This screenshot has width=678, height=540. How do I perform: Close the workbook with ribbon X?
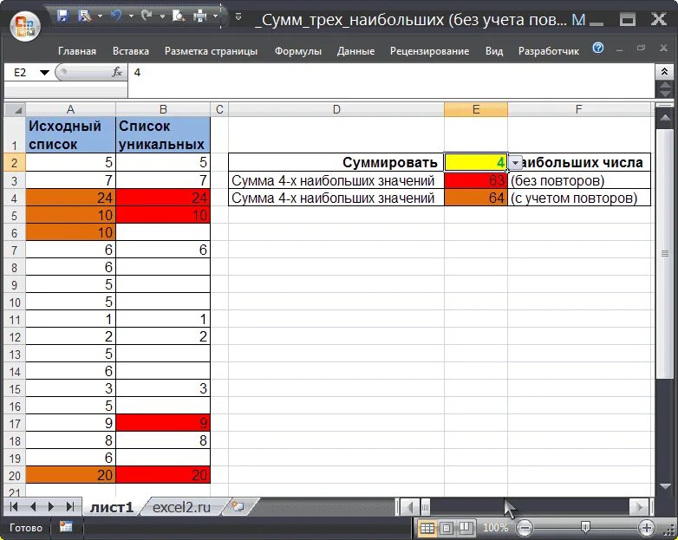(663, 48)
